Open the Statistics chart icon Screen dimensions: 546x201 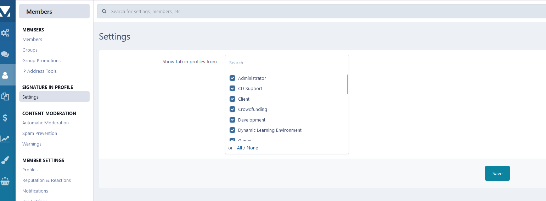(x=5, y=139)
